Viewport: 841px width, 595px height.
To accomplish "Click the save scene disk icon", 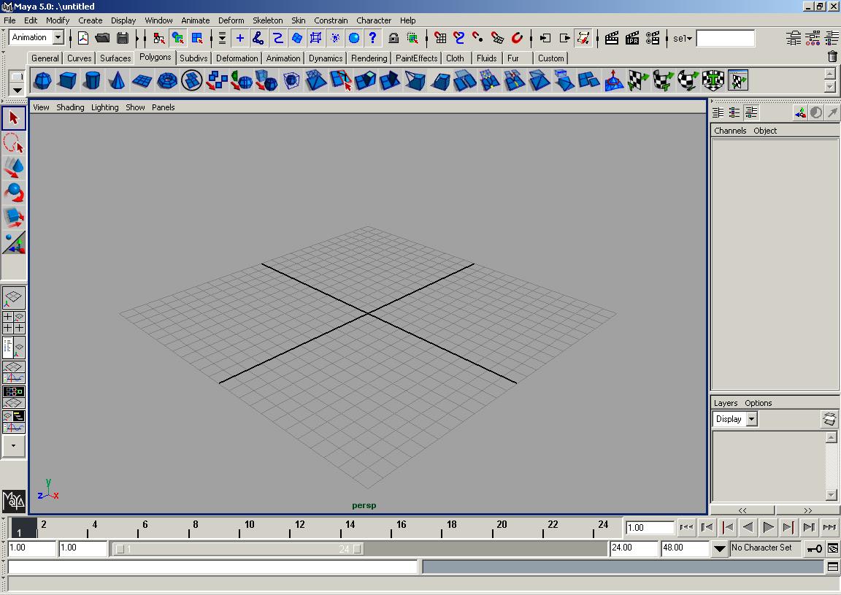I will (x=123, y=38).
